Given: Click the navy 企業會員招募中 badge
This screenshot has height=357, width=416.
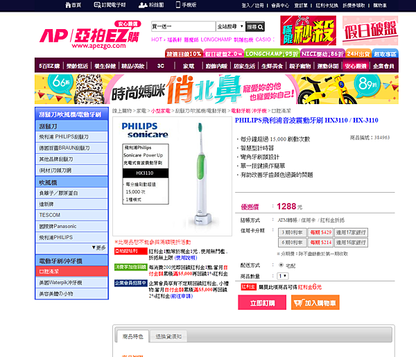Looking at the screenshot, I should [x=131, y=283].
